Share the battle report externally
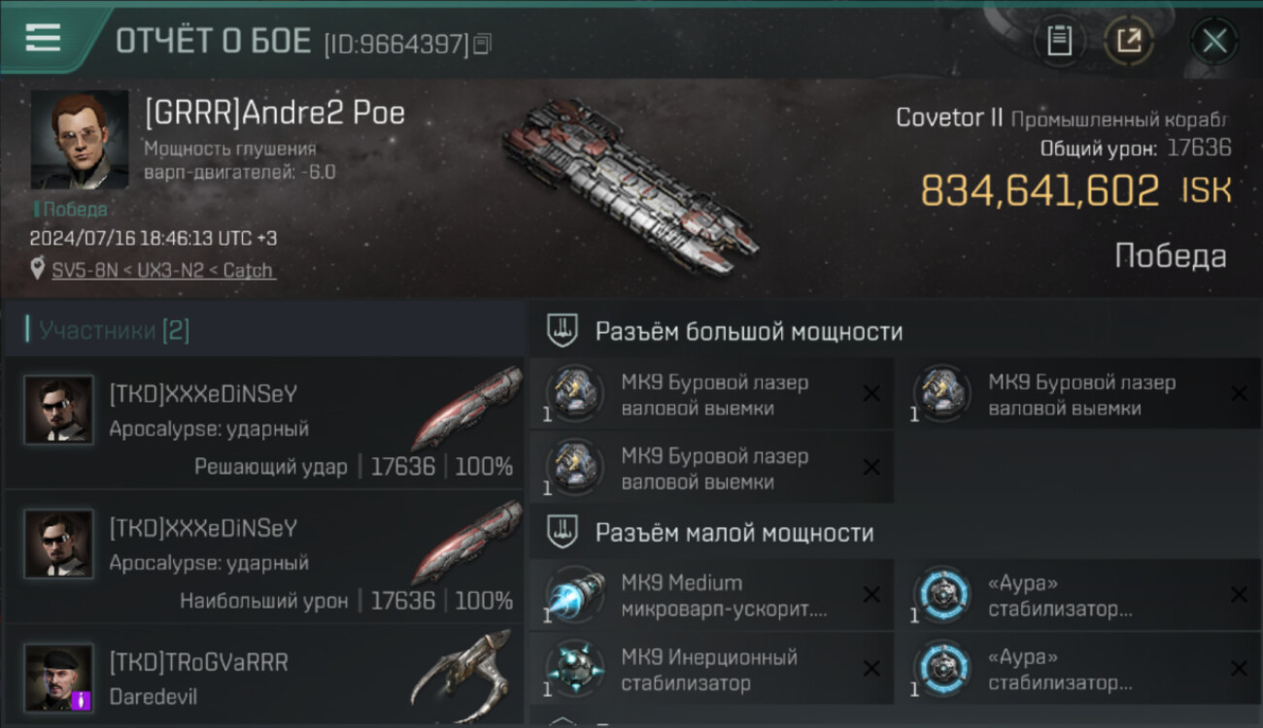 (x=1128, y=41)
